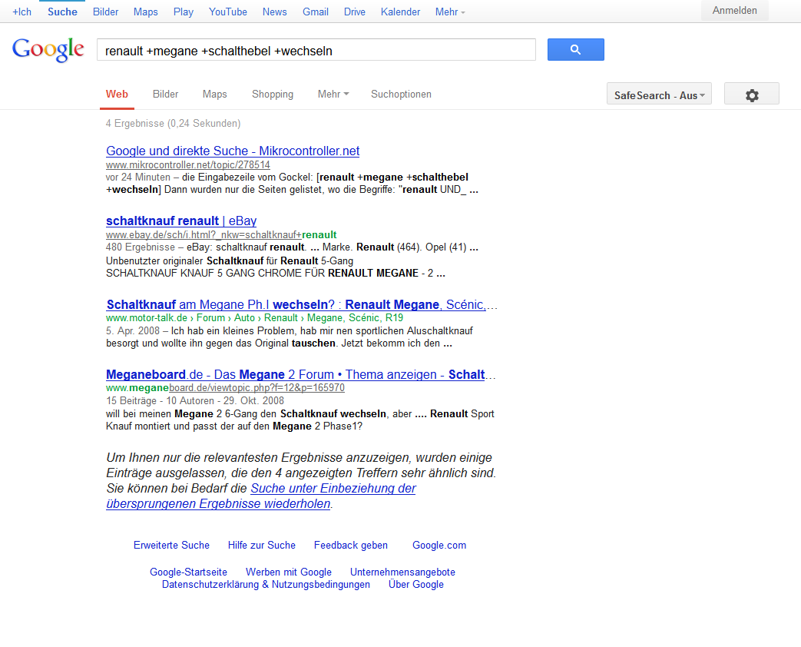This screenshot has height=647, width=801.
Task: Open +Ich in the top bar
Action: [x=22, y=12]
